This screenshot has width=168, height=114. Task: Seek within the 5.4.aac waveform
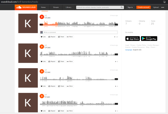click(x=79, y=54)
